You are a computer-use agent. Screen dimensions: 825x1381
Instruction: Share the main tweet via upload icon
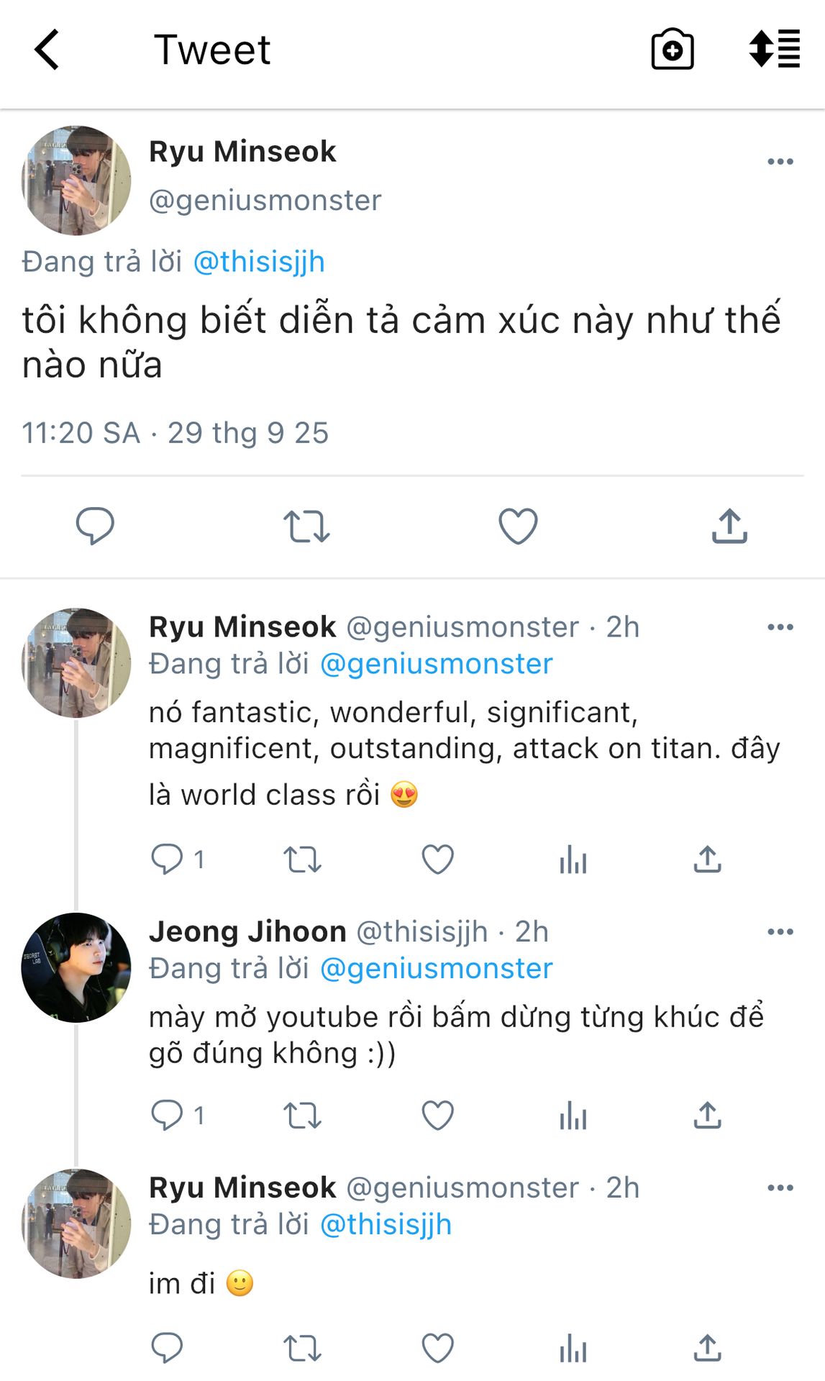(729, 526)
